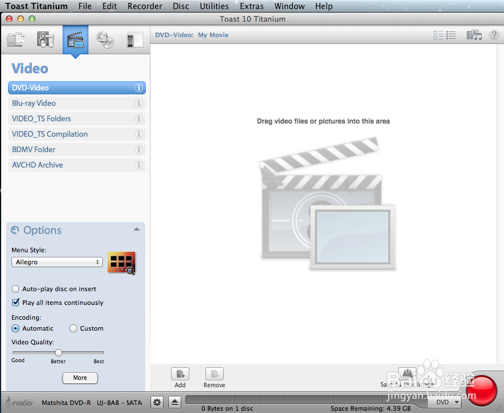Select VIDEO_TS Folders project type
This screenshot has width=504, height=413.
[x=77, y=118]
